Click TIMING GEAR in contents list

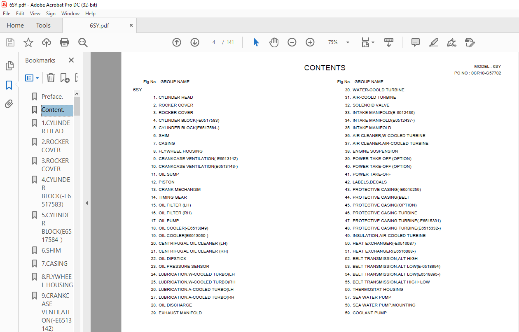[173, 197]
